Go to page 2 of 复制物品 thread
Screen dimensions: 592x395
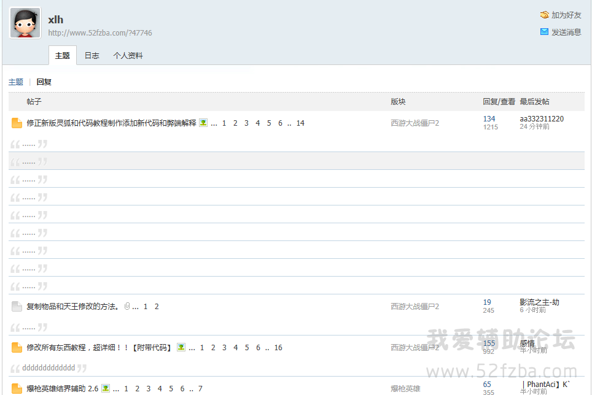(x=157, y=307)
